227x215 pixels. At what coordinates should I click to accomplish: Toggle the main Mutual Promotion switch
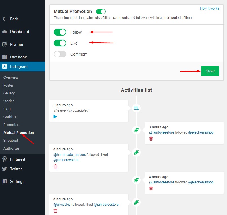101,12
